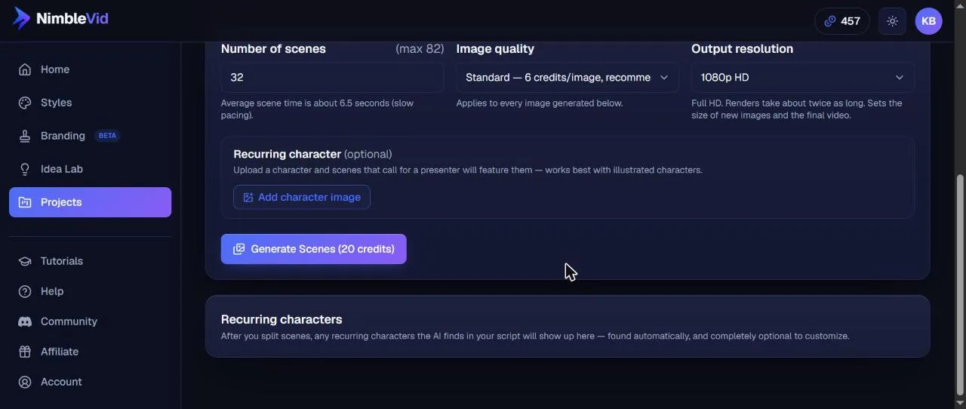Click the "Number of scenes" label
This screenshot has height=409, width=966.
(x=273, y=48)
